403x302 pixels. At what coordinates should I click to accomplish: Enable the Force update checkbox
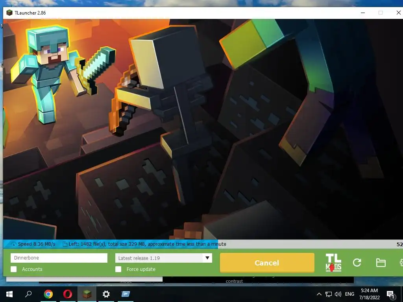pyautogui.click(x=118, y=269)
